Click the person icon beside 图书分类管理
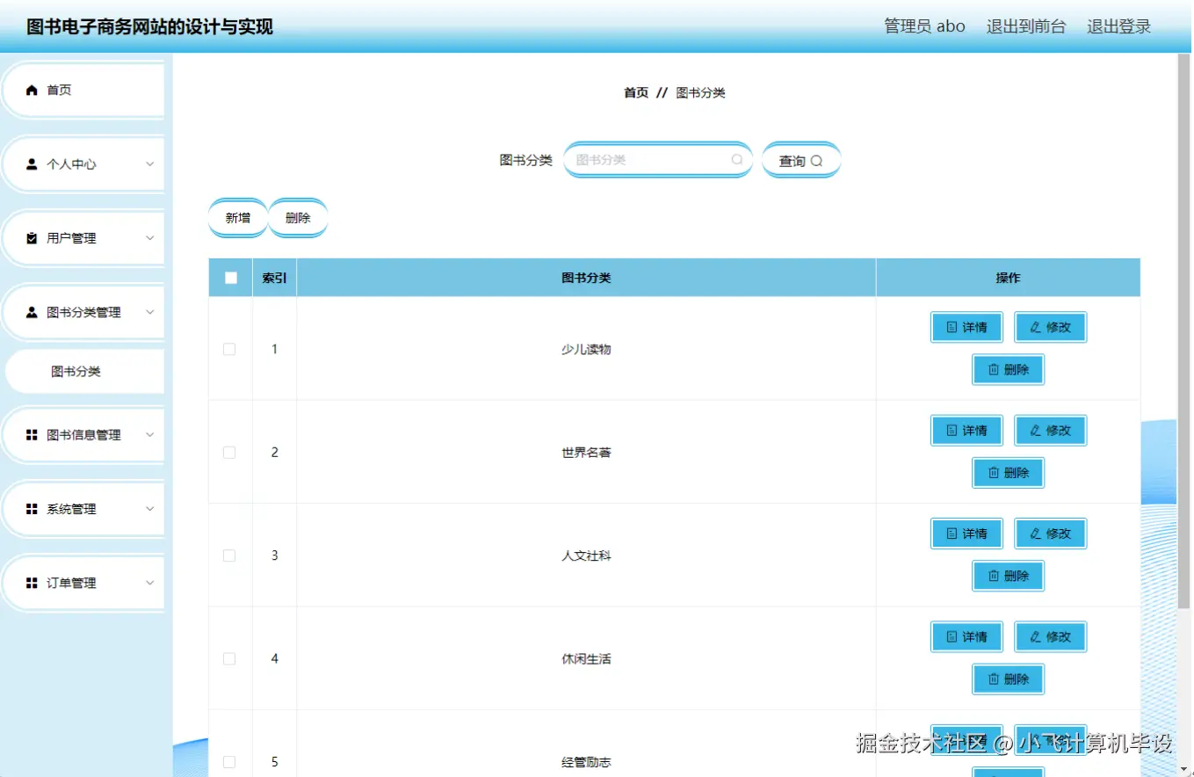 click(x=33, y=312)
